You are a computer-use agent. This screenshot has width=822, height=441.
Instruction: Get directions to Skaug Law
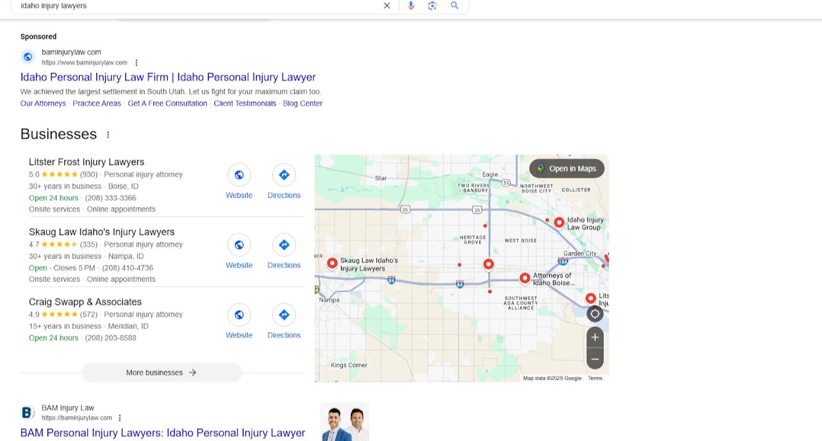point(284,251)
